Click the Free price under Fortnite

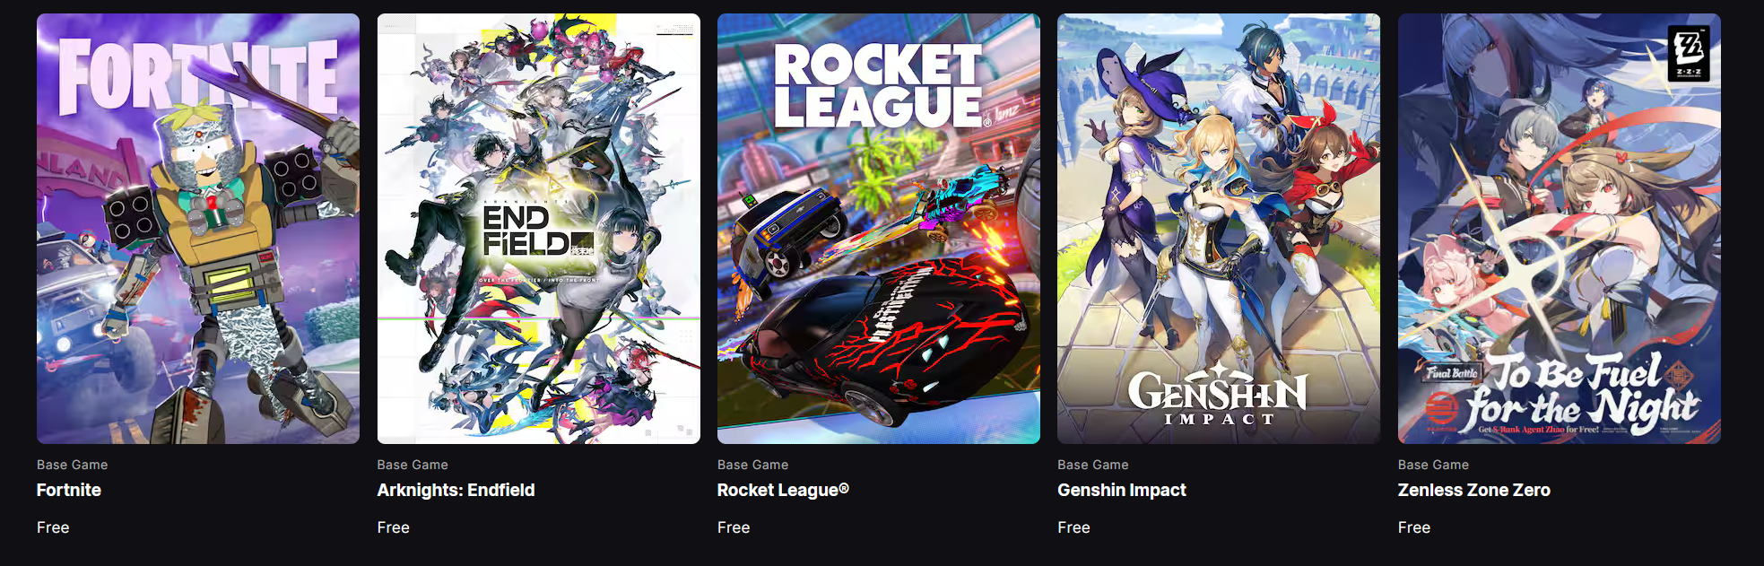coord(53,527)
